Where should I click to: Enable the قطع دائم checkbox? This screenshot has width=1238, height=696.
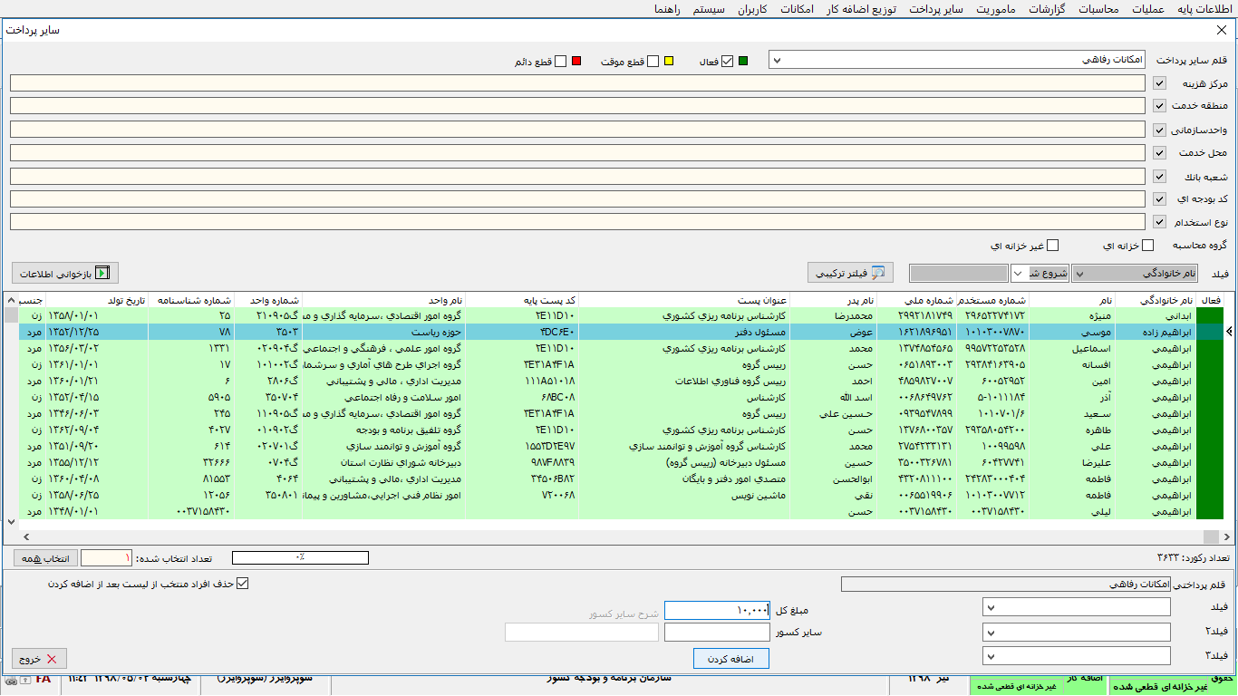pyautogui.click(x=560, y=62)
